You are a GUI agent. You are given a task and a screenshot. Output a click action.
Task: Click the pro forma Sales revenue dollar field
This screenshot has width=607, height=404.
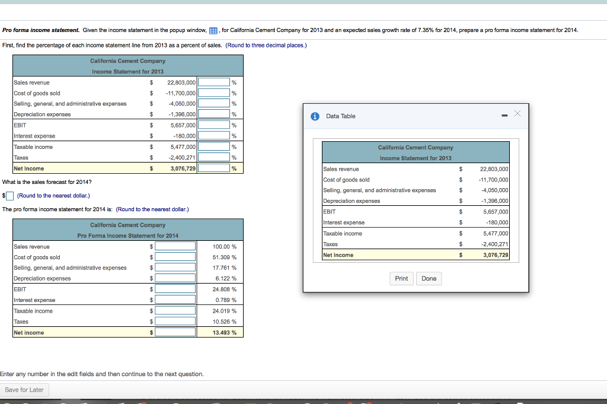(177, 246)
